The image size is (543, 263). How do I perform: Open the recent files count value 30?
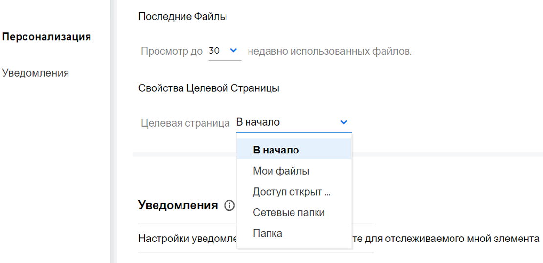[x=214, y=51]
